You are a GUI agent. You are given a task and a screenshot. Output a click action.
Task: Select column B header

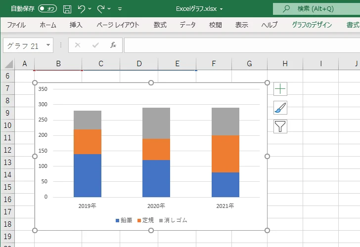(58, 64)
